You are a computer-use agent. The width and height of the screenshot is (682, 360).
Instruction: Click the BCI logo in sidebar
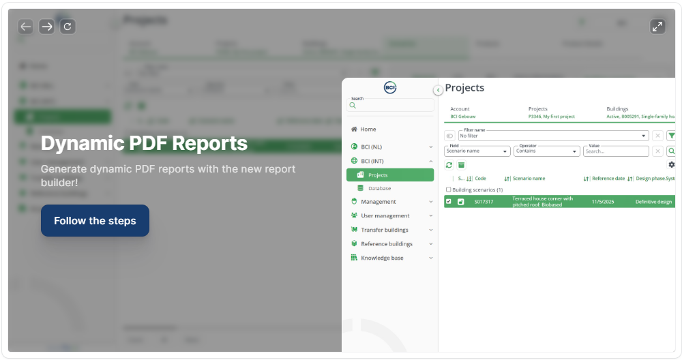[390, 87]
